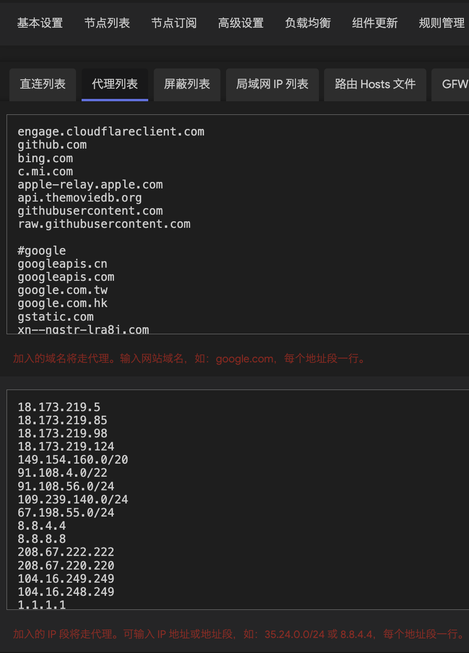Open the 组件更新 tab

[375, 23]
